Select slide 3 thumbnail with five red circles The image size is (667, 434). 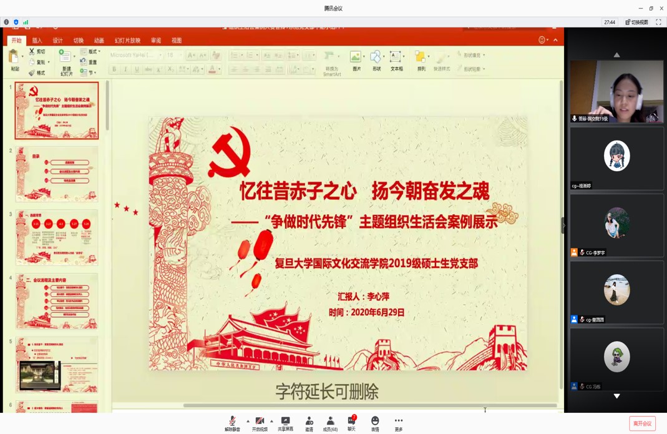tap(57, 238)
